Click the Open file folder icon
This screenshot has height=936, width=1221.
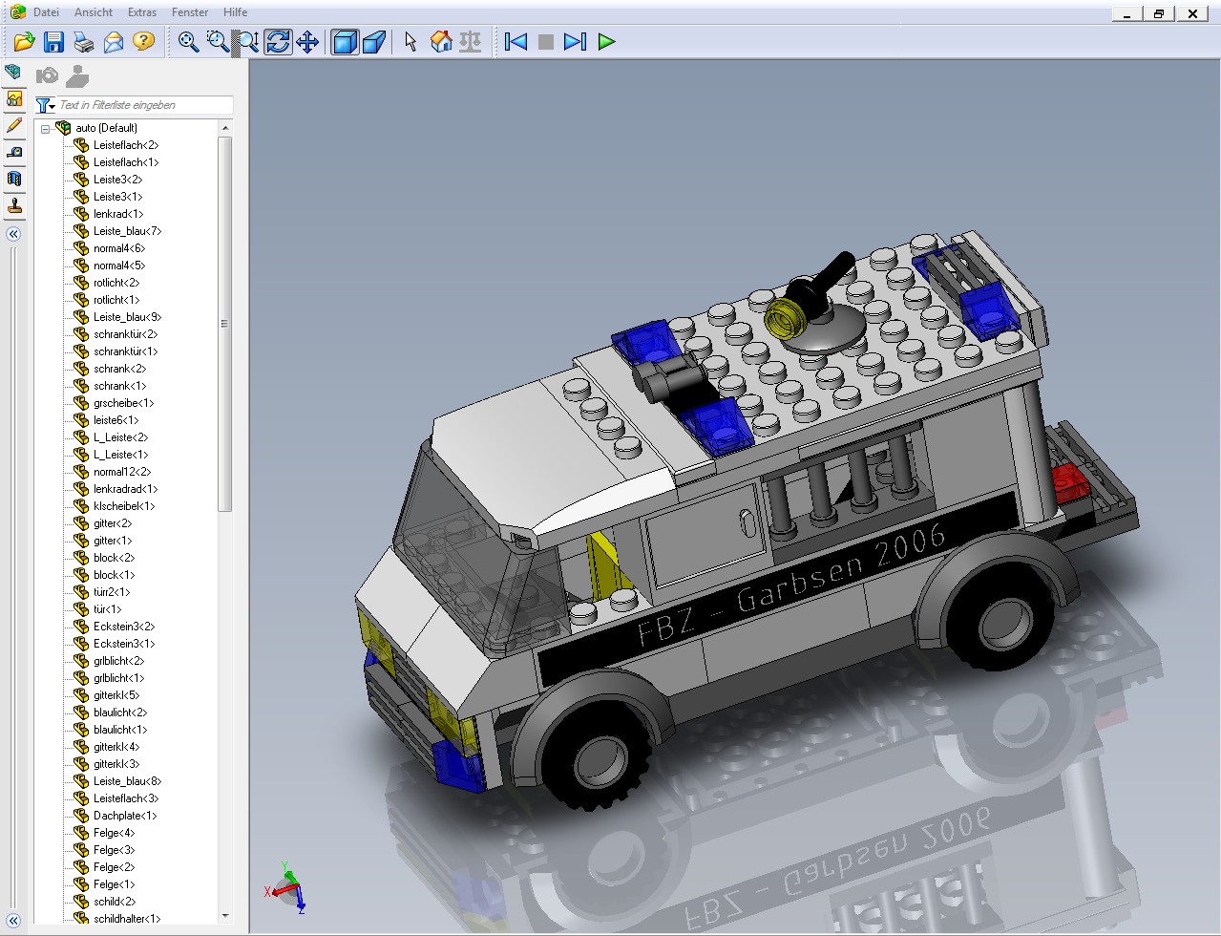tap(24, 42)
